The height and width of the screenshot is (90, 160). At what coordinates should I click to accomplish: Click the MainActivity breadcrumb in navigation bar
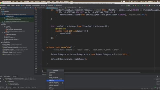(x=58, y=5)
